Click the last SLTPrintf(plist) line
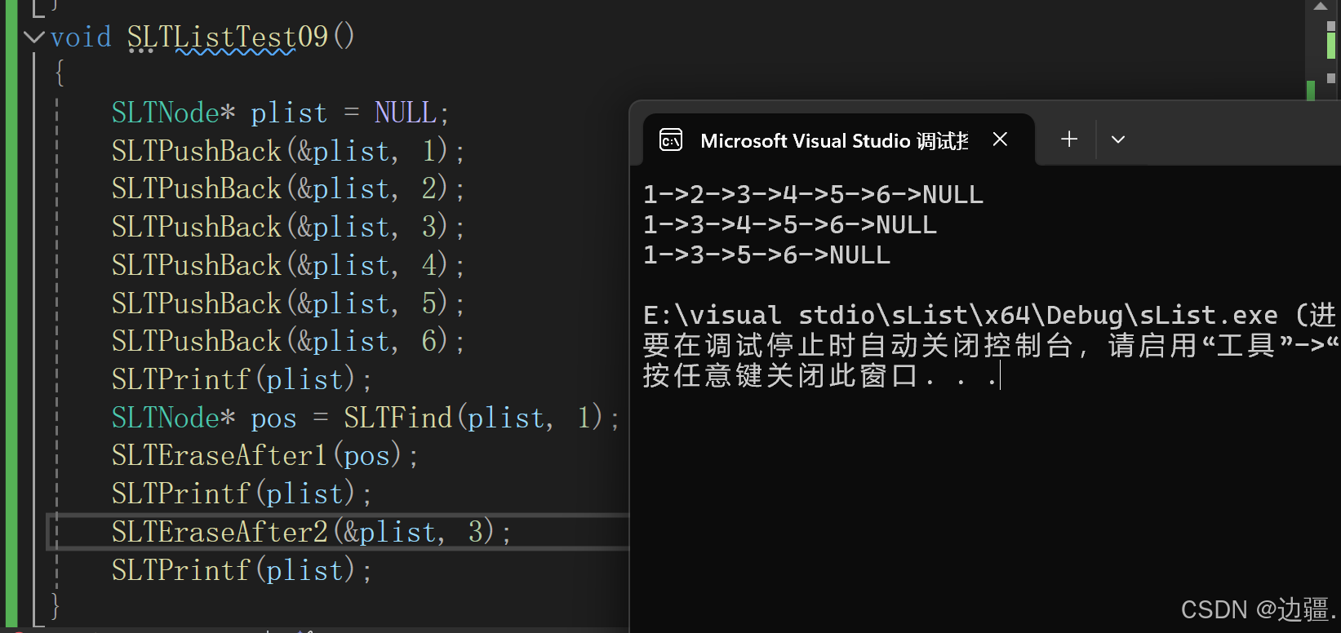The width and height of the screenshot is (1341, 633). tap(242, 570)
